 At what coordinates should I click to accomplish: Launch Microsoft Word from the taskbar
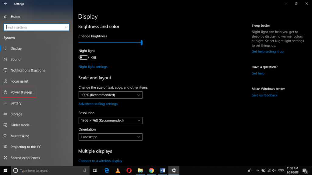pyautogui.click(x=162, y=170)
